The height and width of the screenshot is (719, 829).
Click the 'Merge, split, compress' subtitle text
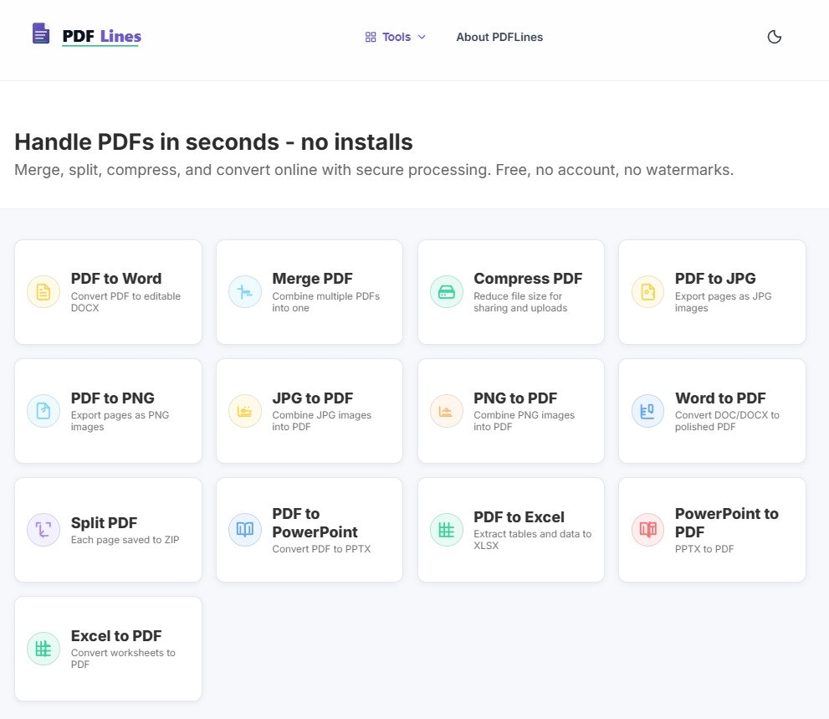[x=374, y=170]
